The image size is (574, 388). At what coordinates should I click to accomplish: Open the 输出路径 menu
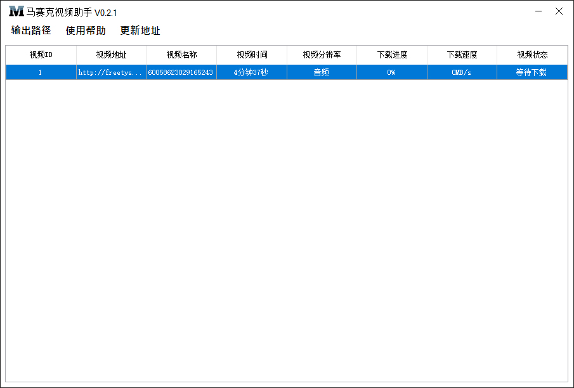(x=30, y=30)
